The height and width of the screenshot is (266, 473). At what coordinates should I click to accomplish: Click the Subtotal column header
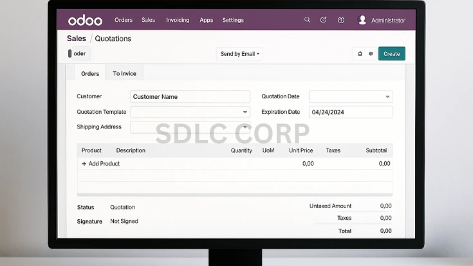click(376, 150)
